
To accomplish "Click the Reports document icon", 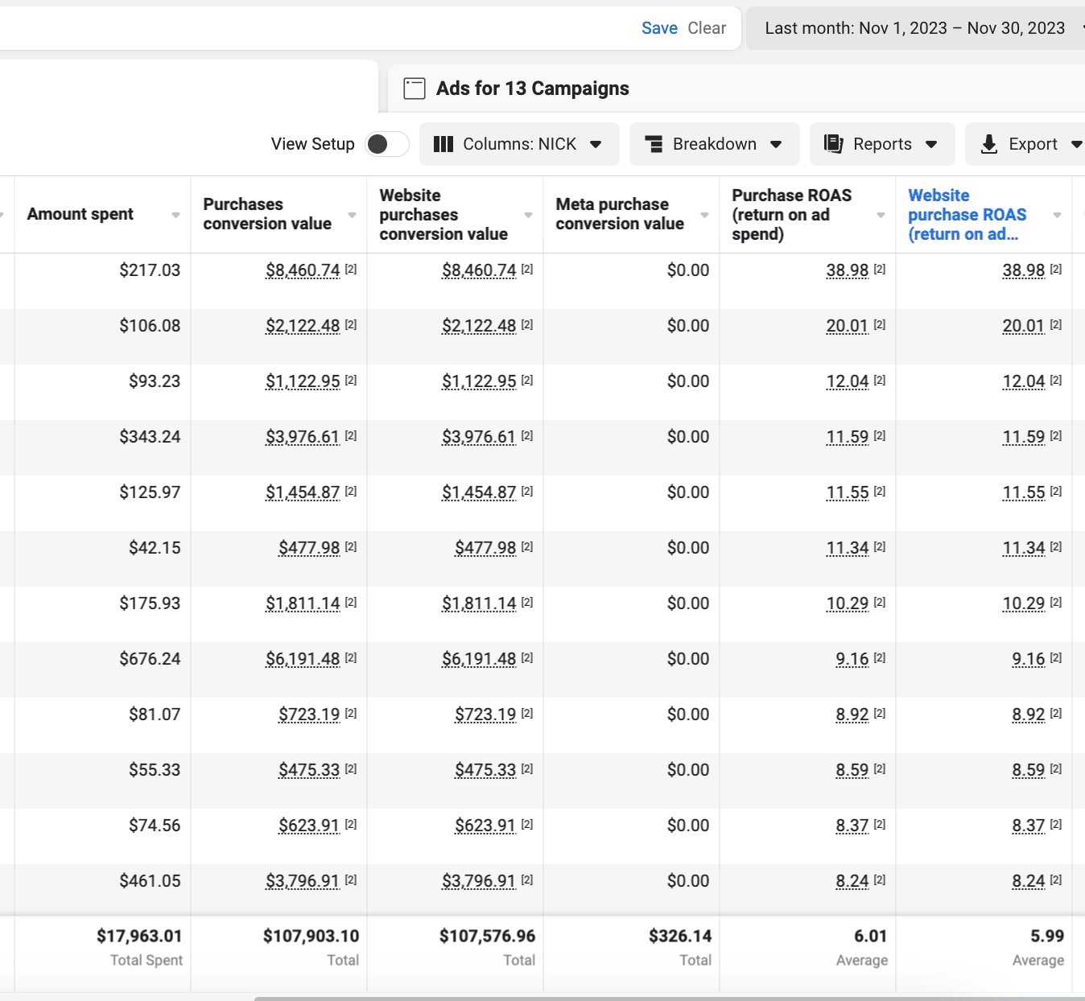I will pos(833,144).
